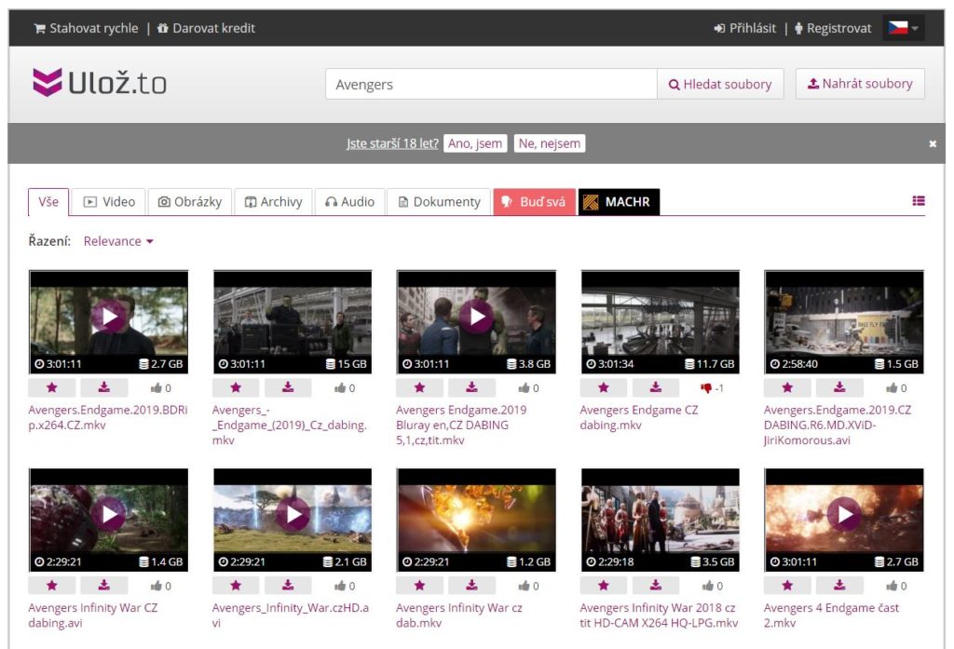Play the 3.8 GB Endgame Bluray thumbnail
The height and width of the screenshot is (649, 954).
coord(476,322)
